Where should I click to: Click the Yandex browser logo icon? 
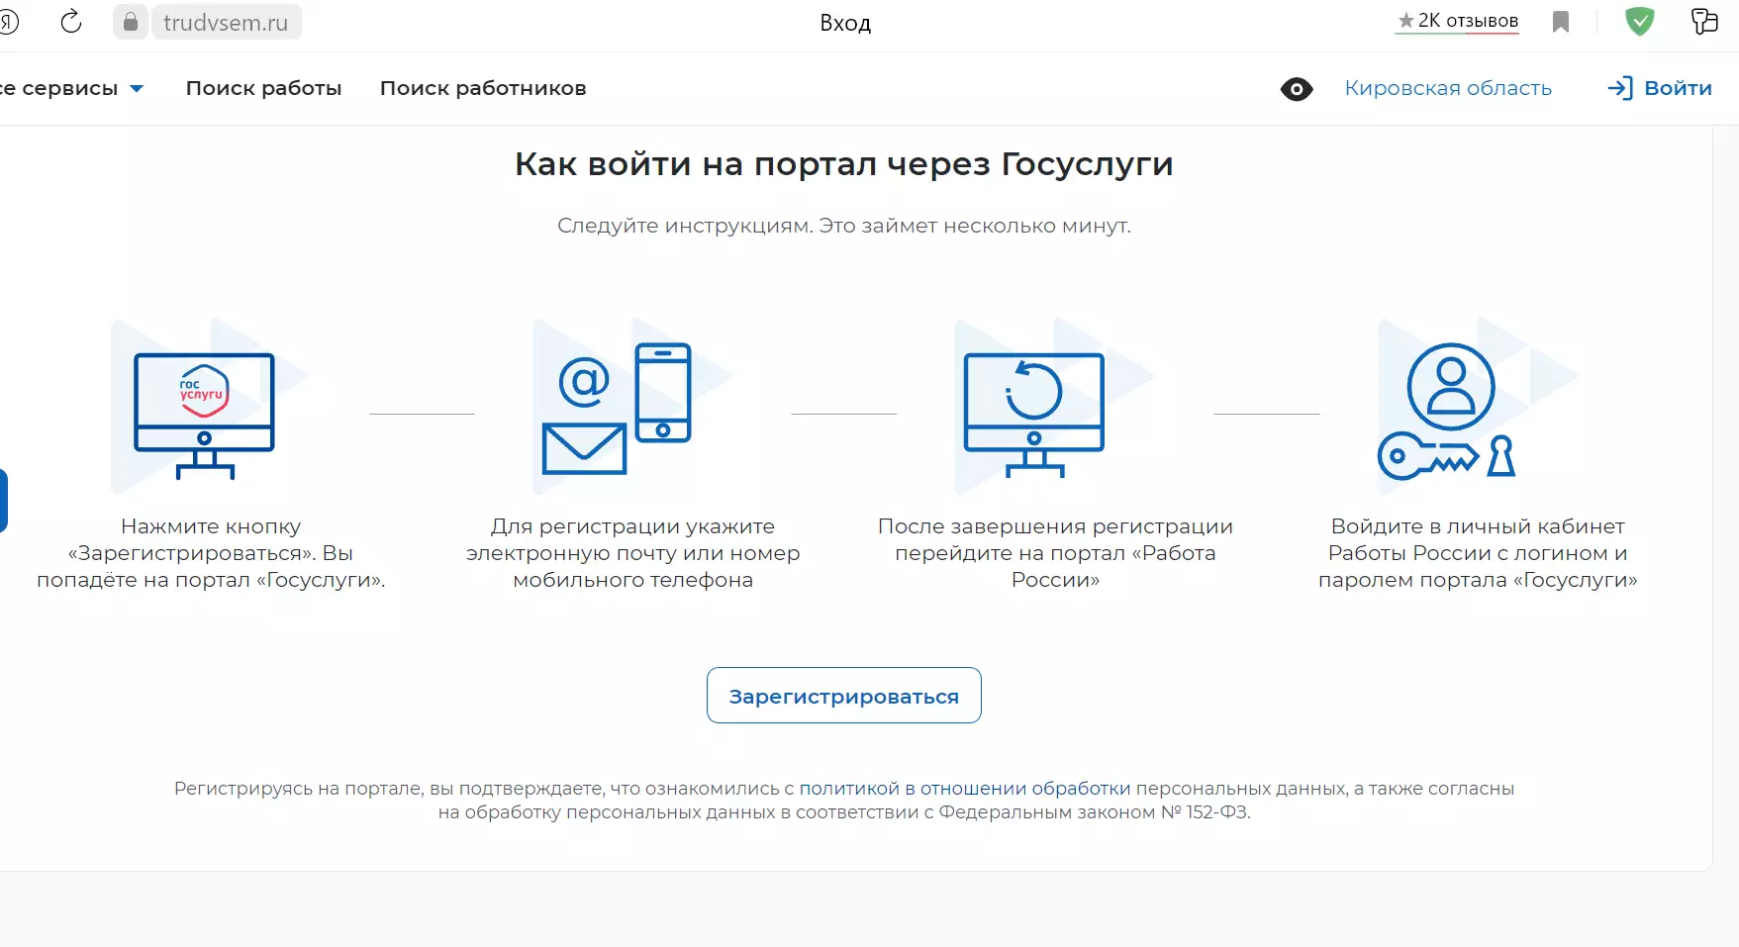pos(9,21)
